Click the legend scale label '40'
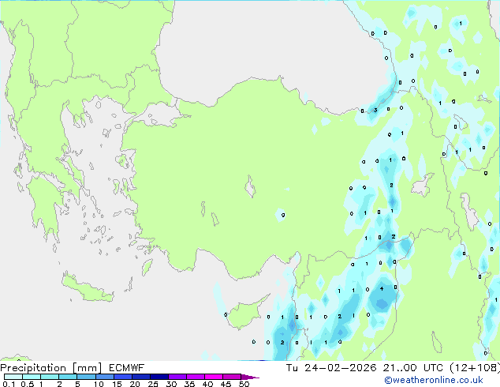 point(207,384)
